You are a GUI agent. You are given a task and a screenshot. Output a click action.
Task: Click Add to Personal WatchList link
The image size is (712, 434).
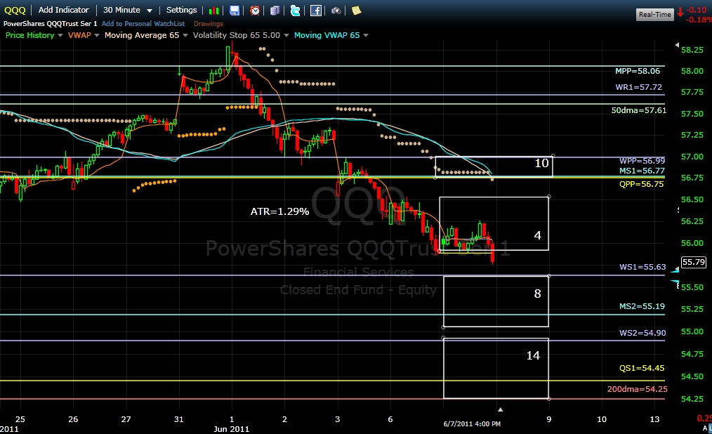[143, 24]
